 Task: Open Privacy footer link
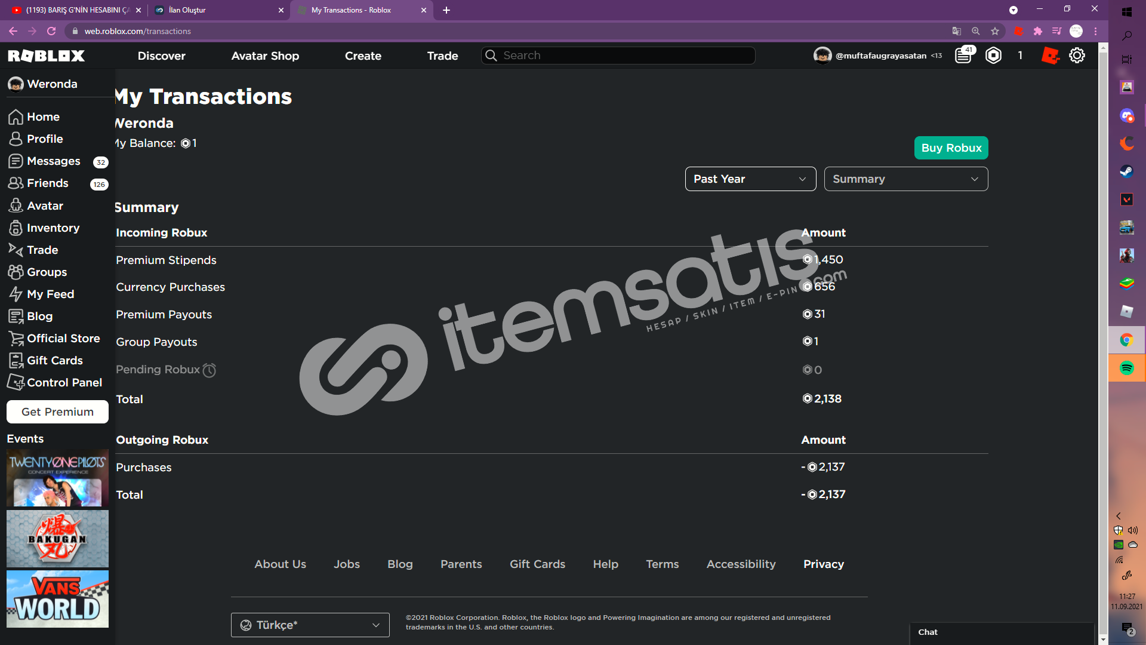pos(824,564)
